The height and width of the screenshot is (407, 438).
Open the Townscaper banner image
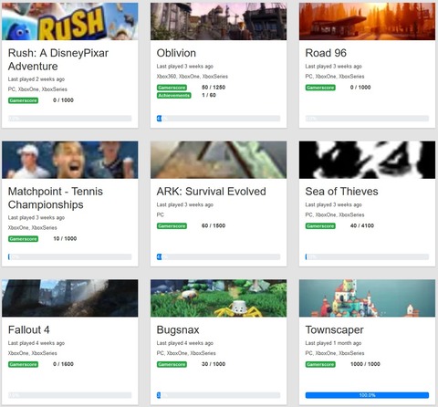tap(367, 298)
